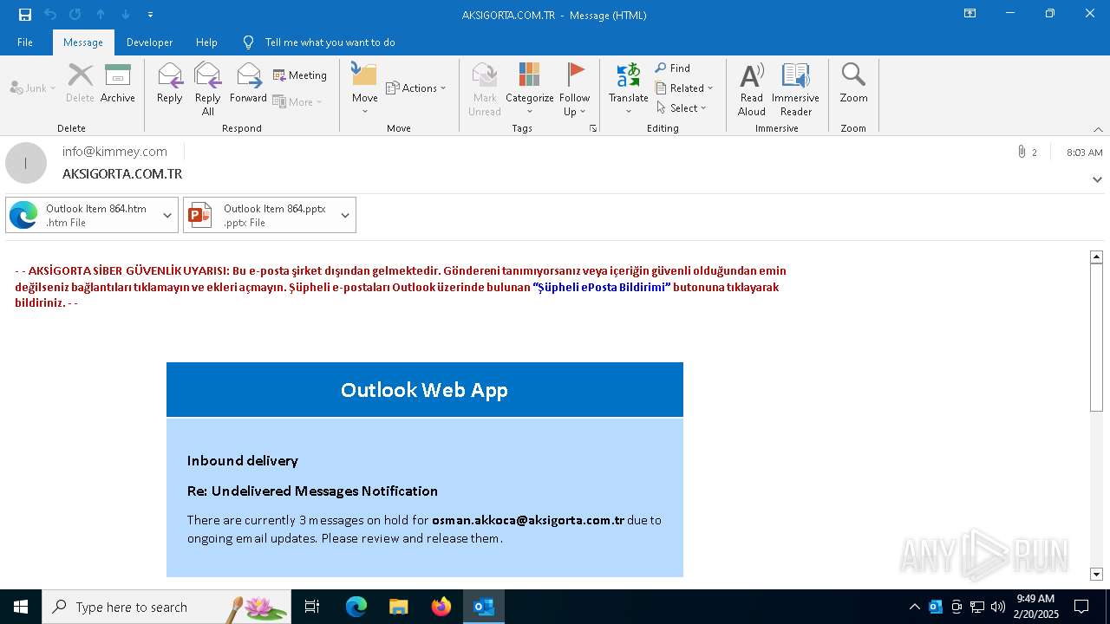This screenshot has width=1110, height=624.
Task: Translate the message
Action: (x=629, y=89)
